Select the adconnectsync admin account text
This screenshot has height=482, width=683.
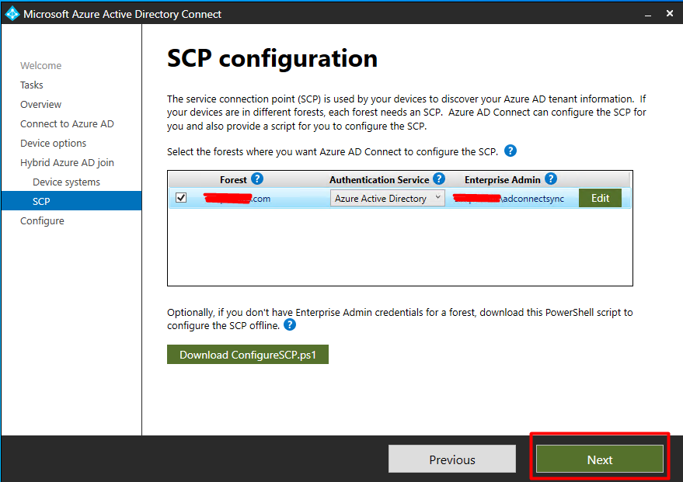pos(509,199)
